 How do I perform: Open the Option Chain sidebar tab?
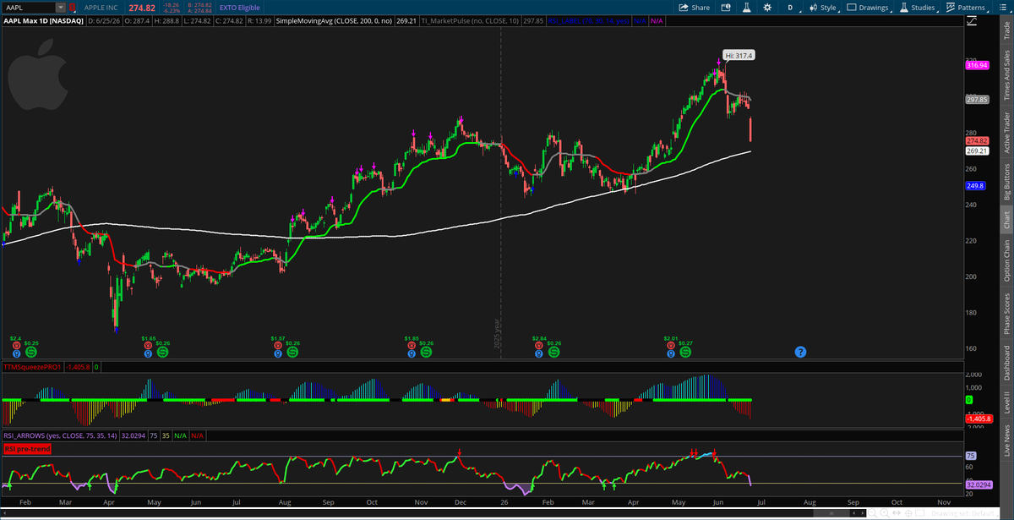[1006, 260]
